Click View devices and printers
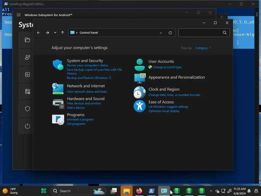This screenshot has height=196, width=261. click(x=84, y=103)
